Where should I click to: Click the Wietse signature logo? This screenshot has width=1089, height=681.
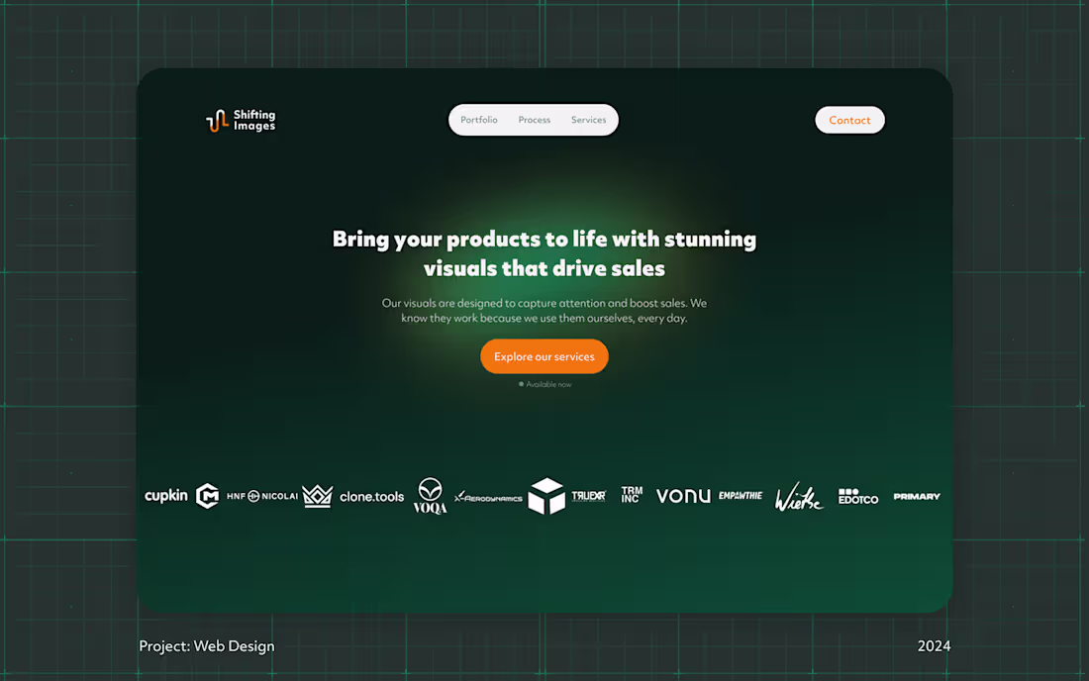798,495
